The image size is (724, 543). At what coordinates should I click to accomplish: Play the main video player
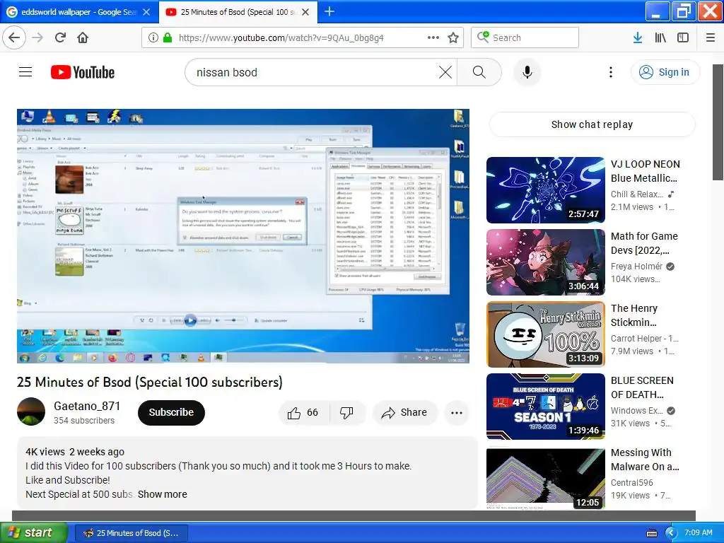[243, 236]
